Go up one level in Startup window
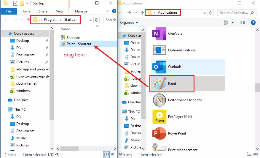The height and width of the screenshot is (158, 260). coord(28,20)
